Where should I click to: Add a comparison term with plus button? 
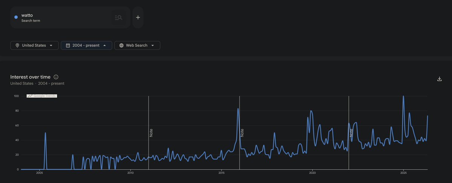pyautogui.click(x=138, y=17)
